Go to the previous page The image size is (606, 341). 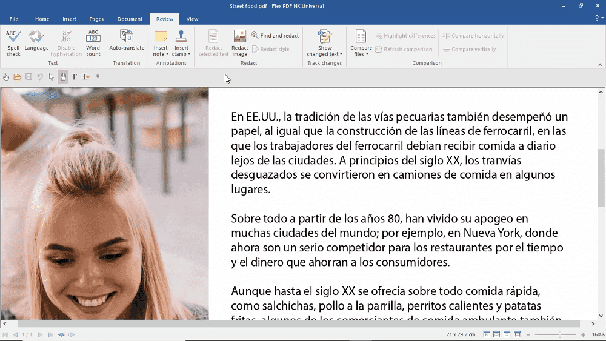pyautogui.click(x=15, y=334)
